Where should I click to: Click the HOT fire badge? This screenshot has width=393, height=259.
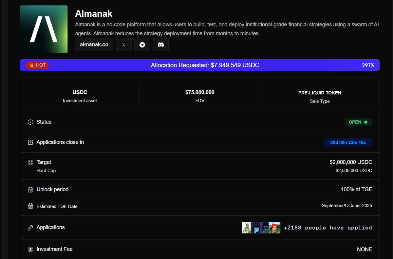[x=37, y=65]
